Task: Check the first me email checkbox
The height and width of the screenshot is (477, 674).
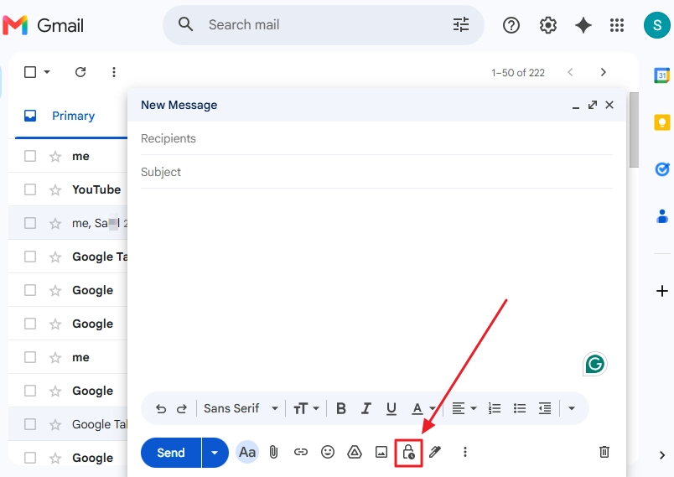Action: (x=30, y=156)
